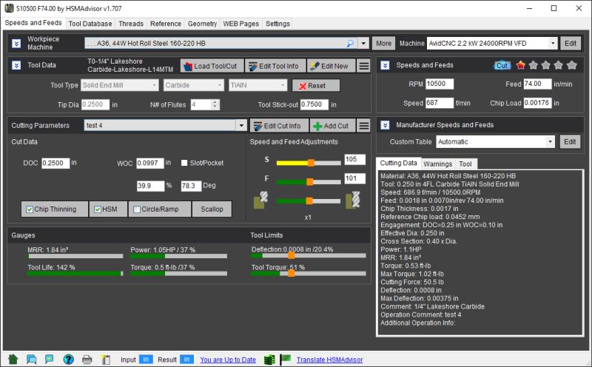Click the green flag icon
Viewport: 592px width, 367px height.
click(286, 360)
